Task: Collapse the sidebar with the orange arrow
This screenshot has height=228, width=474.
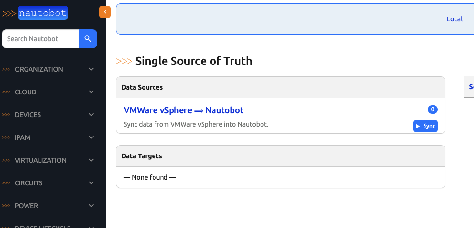Action: click(x=105, y=12)
